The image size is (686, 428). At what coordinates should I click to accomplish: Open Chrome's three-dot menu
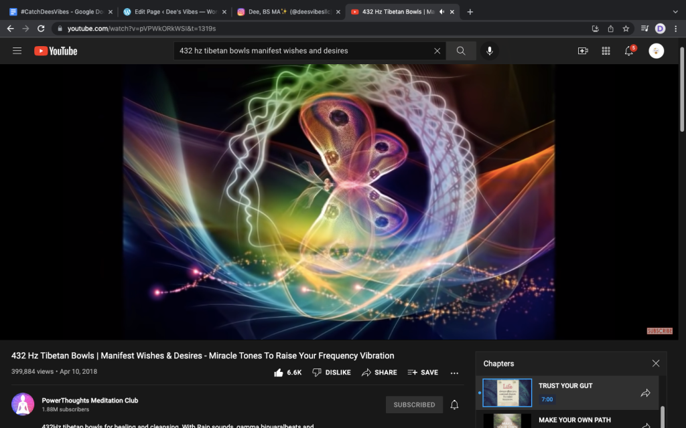(676, 28)
